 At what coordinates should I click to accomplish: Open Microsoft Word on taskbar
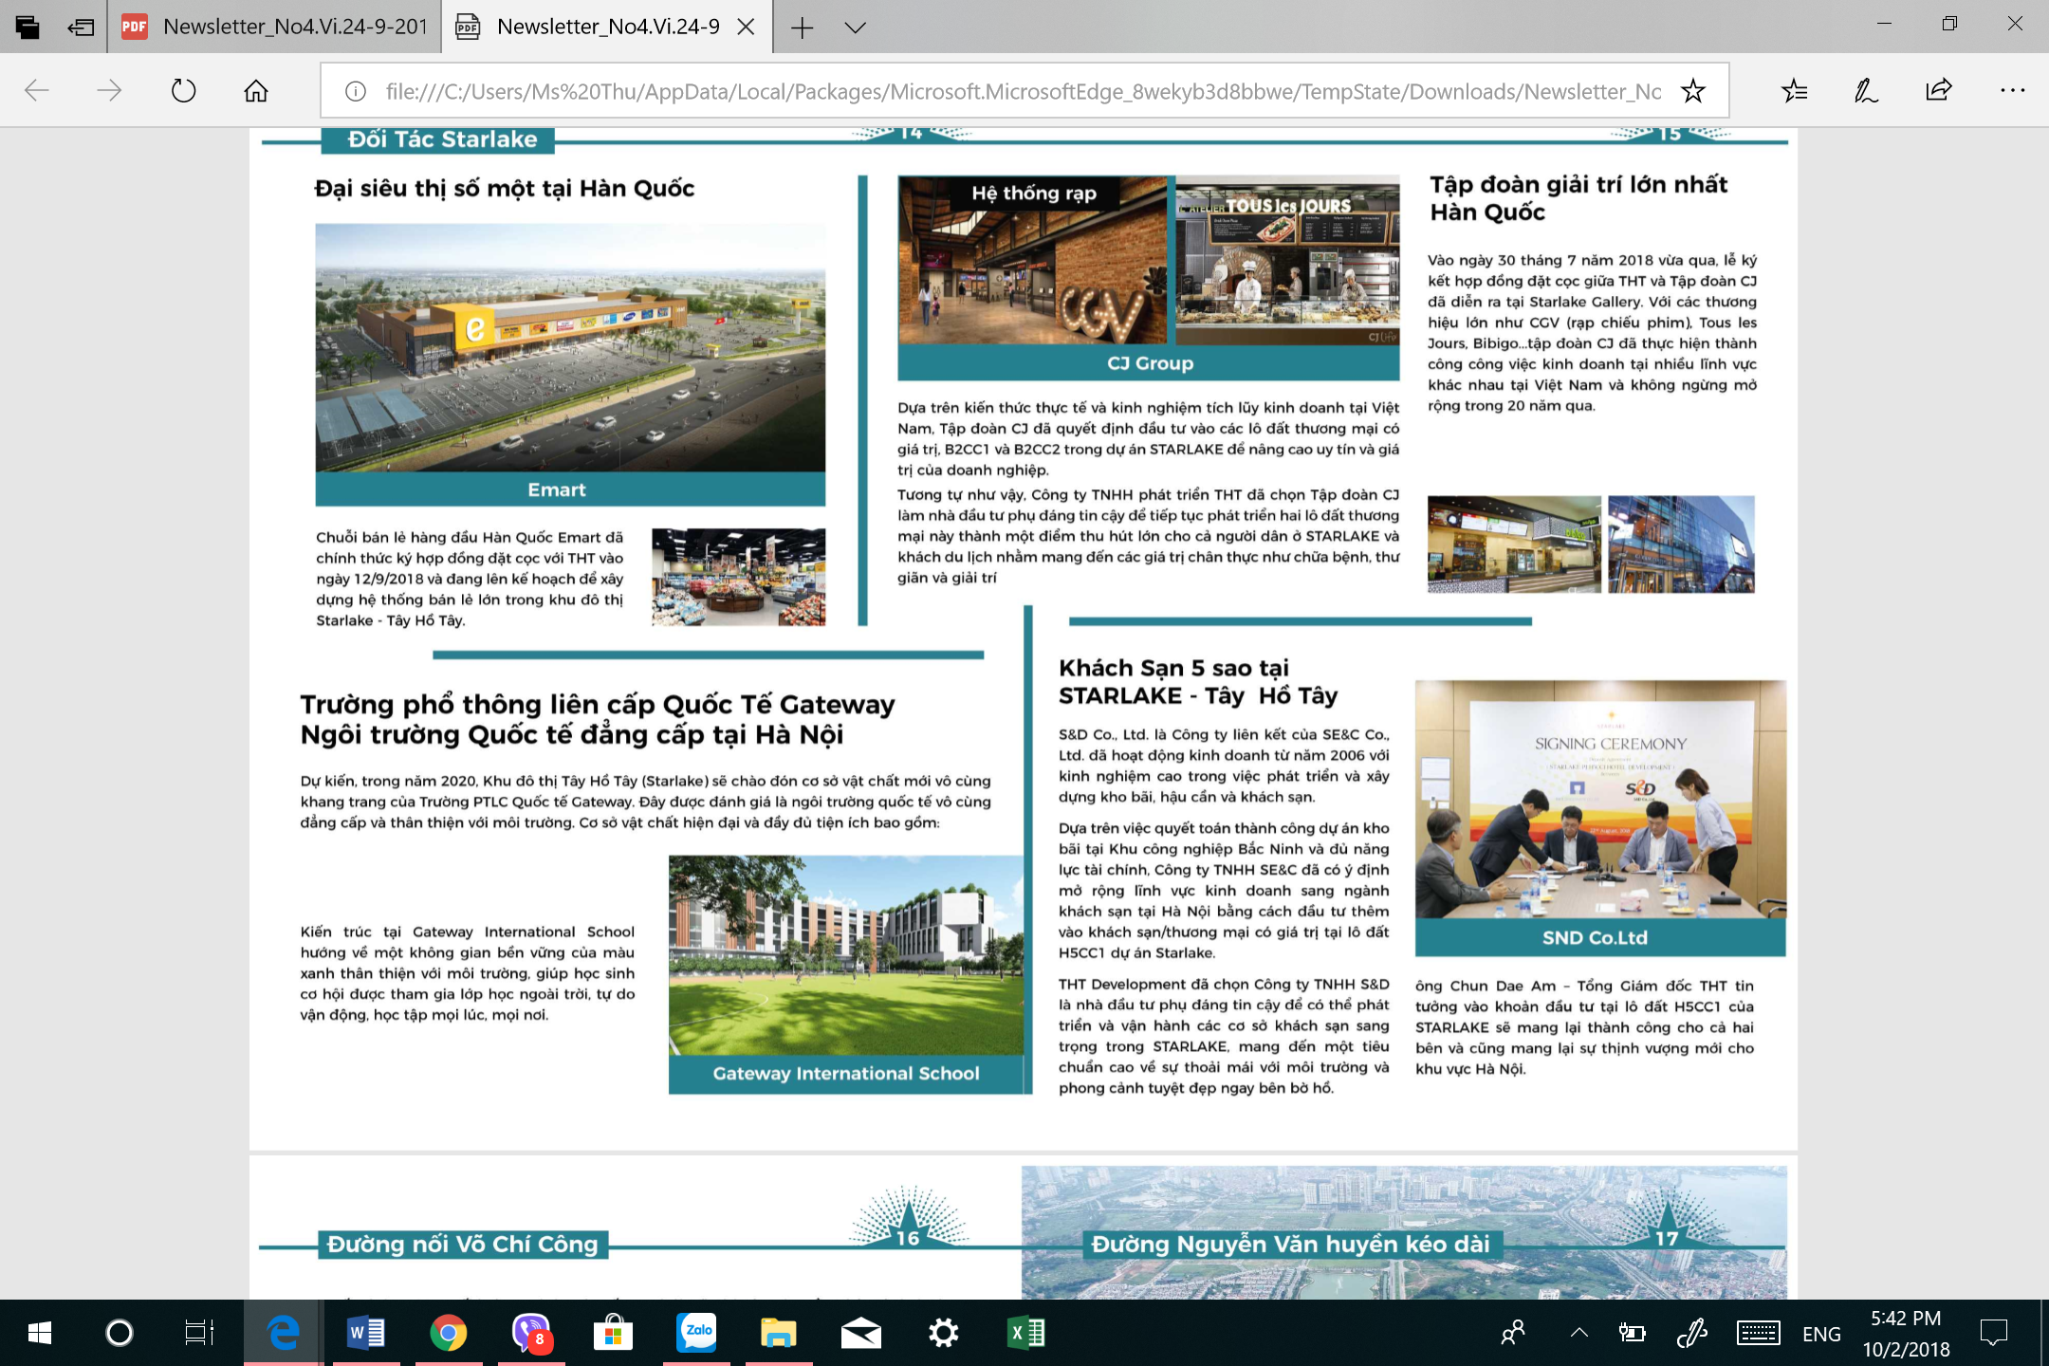tap(366, 1333)
